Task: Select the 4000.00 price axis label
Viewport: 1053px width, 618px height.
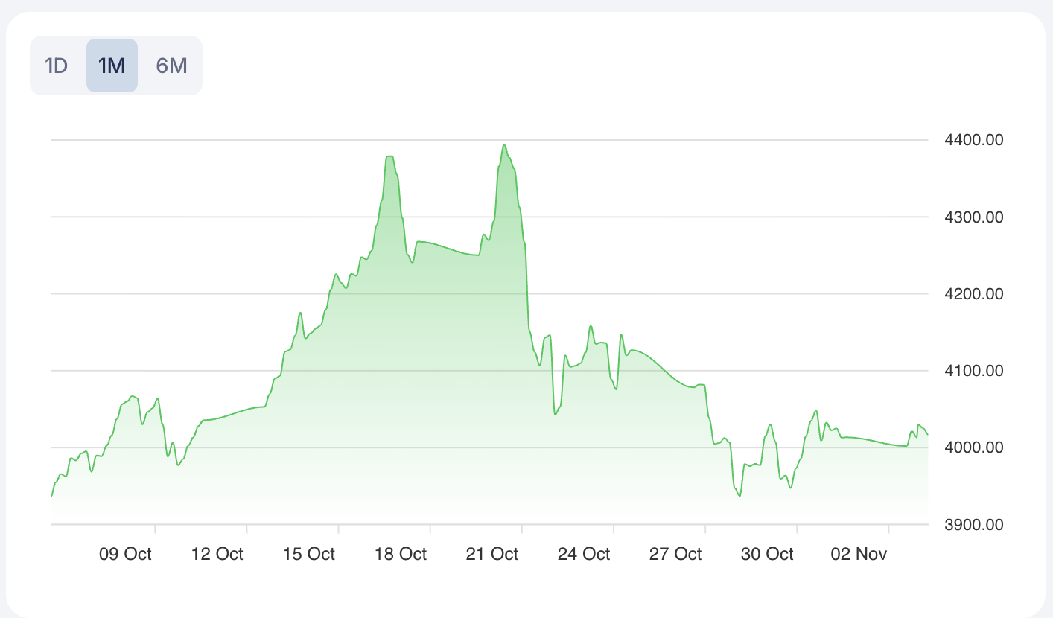Action: (x=973, y=447)
